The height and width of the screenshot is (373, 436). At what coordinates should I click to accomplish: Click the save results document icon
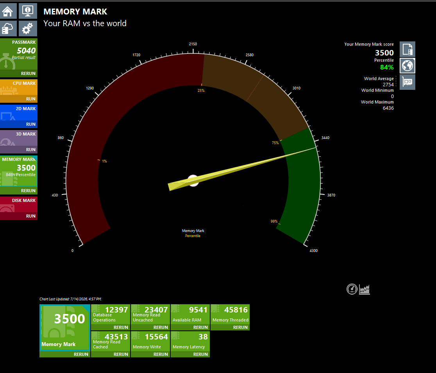pos(407,49)
